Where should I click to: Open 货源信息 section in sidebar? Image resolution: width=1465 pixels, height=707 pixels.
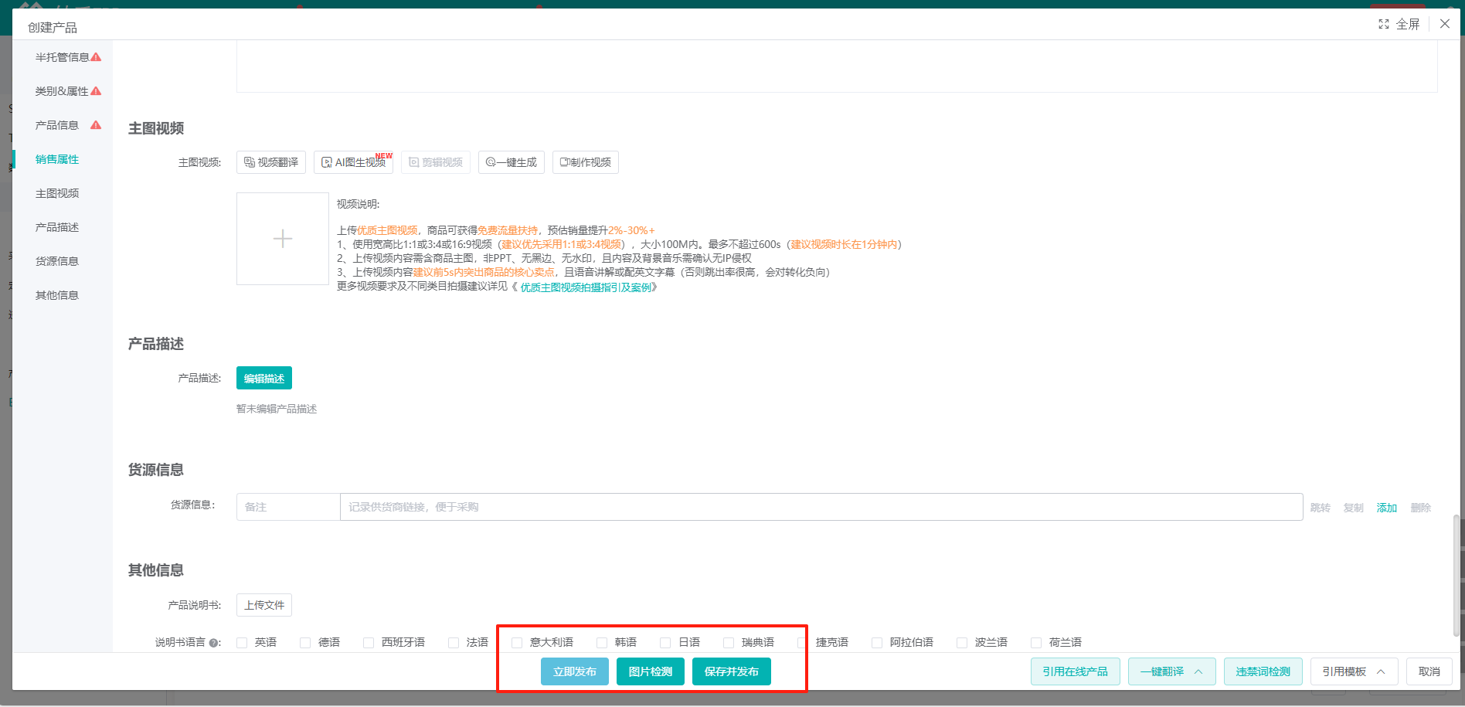(57, 261)
